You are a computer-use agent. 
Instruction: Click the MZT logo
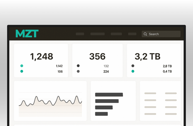27,33
